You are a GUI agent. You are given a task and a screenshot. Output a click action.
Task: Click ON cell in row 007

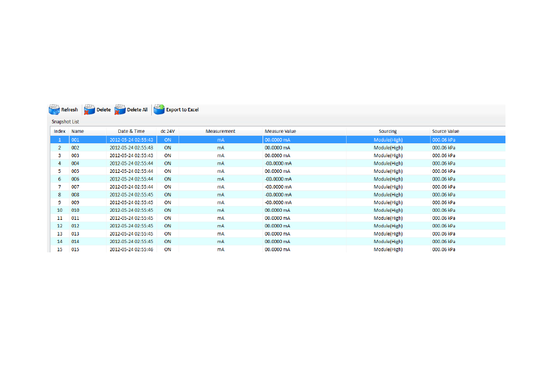(168, 187)
